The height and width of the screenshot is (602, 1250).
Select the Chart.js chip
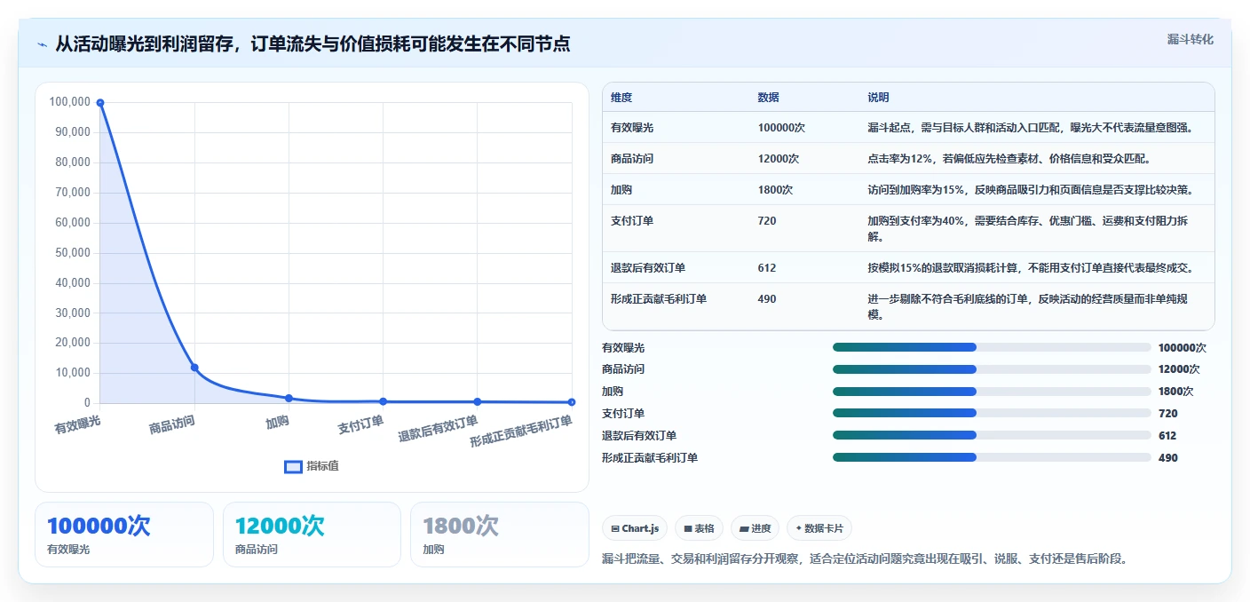click(x=635, y=528)
